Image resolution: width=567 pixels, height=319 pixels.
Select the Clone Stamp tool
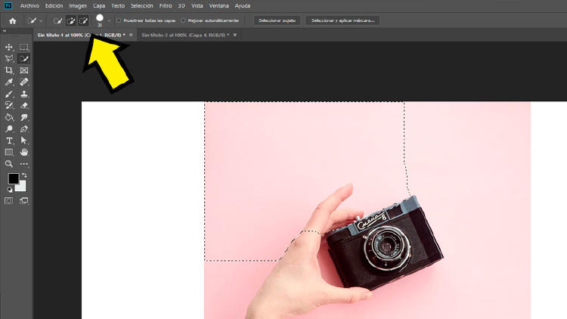tap(24, 94)
